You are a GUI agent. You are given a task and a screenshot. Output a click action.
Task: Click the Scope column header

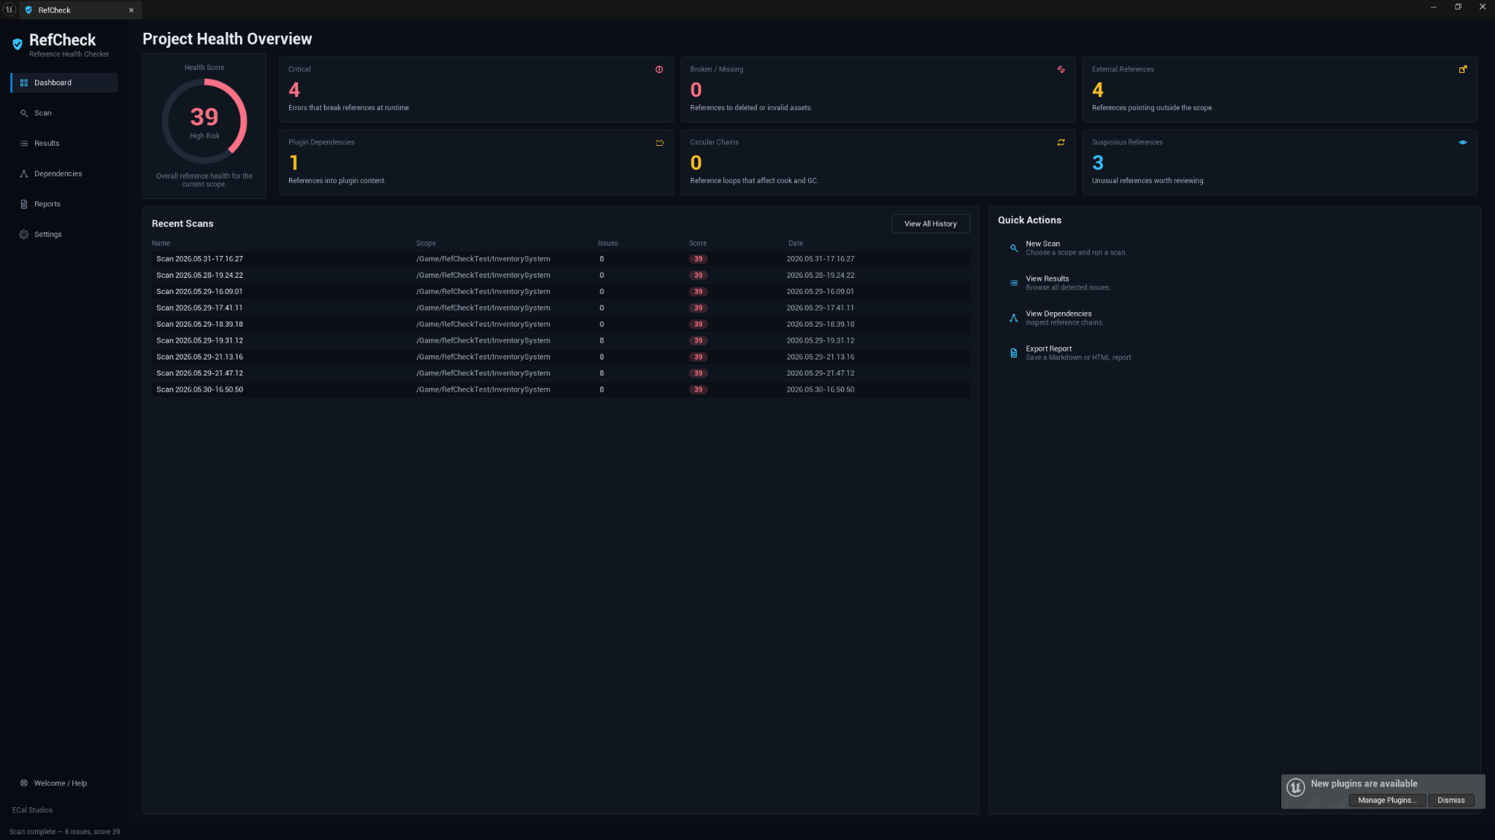pyautogui.click(x=426, y=244)
